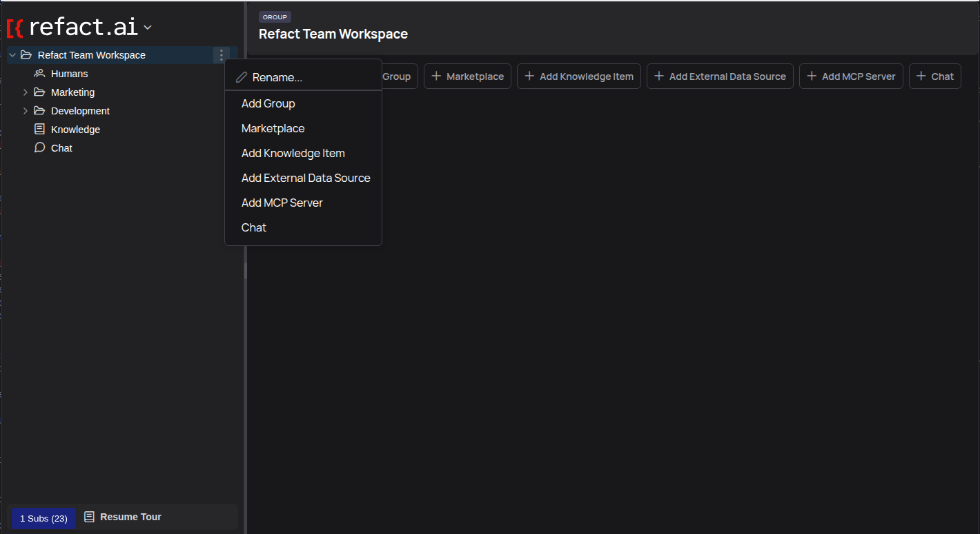Image resolution: width=980 pixels, height=534 pixels.
Task: Click the Humans people icon
Action: pos(39,73)
